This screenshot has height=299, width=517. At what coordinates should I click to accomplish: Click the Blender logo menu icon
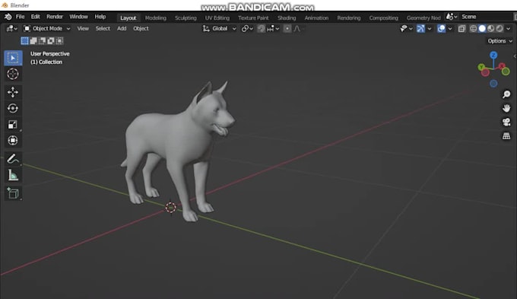pyautogui.click(x=8, y=17)
